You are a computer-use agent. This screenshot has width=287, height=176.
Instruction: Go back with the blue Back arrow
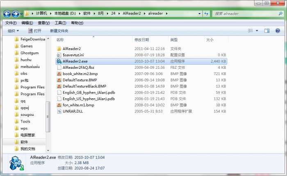7,14
